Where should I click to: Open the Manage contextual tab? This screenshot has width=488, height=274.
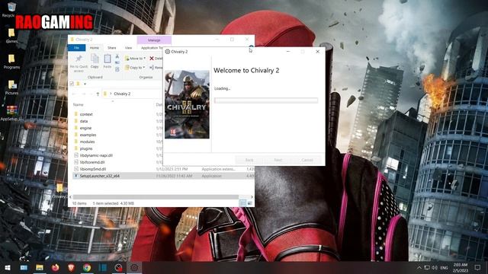pos(154,40)
